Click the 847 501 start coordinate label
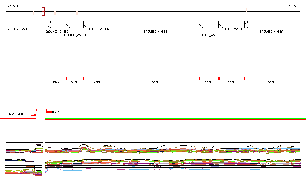The height and width of the screenshot is (182, 306). click(x=12, y=6)
